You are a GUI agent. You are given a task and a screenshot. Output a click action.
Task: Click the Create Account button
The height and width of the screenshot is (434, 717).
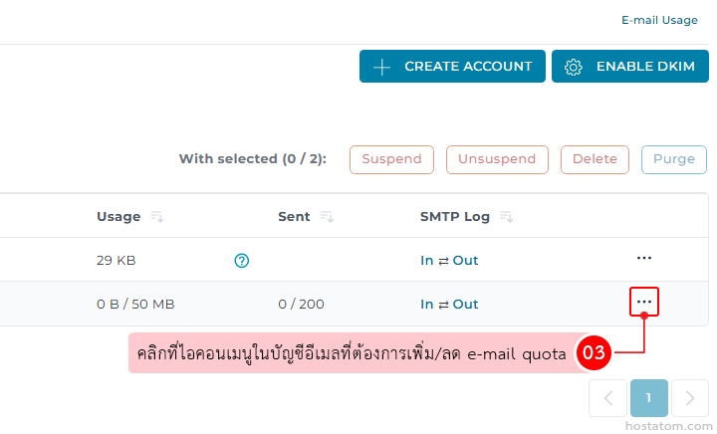click(x=452, y=67)
